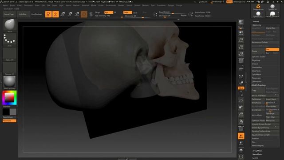This screenshot has height=160, width=284.
Task: Toggle the Line Fill polyframe icon
Action: (x=241, y=128)
